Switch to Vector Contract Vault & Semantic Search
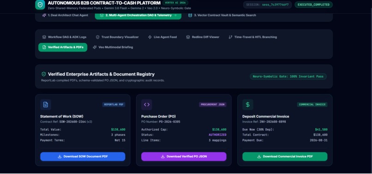372x174 pixels. click(x=222, y=15)
